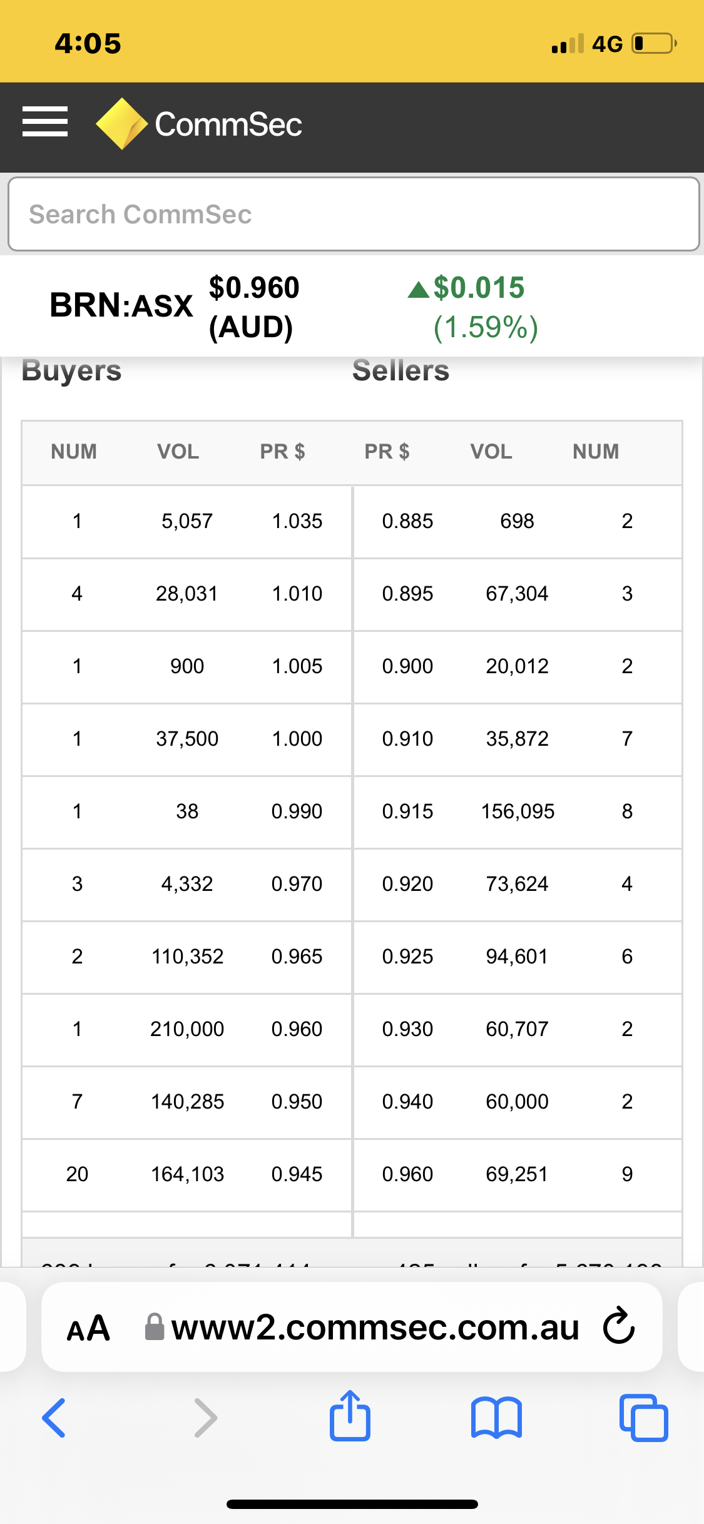Focus the Search CommSec field
Screen dimensions: 704x1524
point(354,214)
